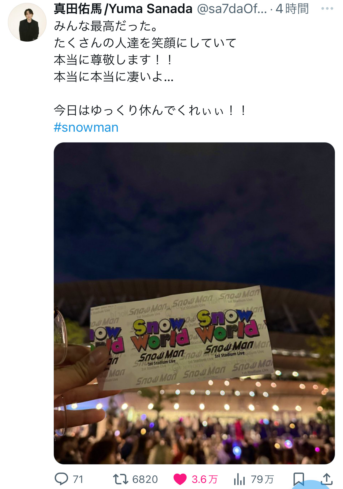Open view analytics bar chart icon
Screen dimensions: 343x489
point(239,479)
